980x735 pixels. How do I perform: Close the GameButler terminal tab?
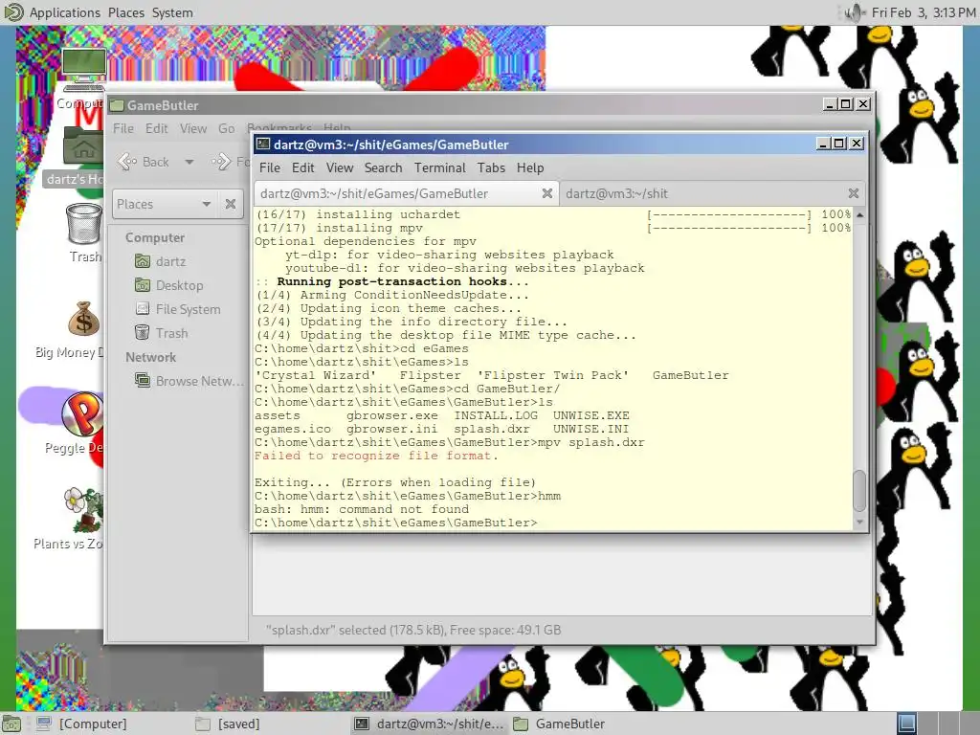(x=546, y=193)
